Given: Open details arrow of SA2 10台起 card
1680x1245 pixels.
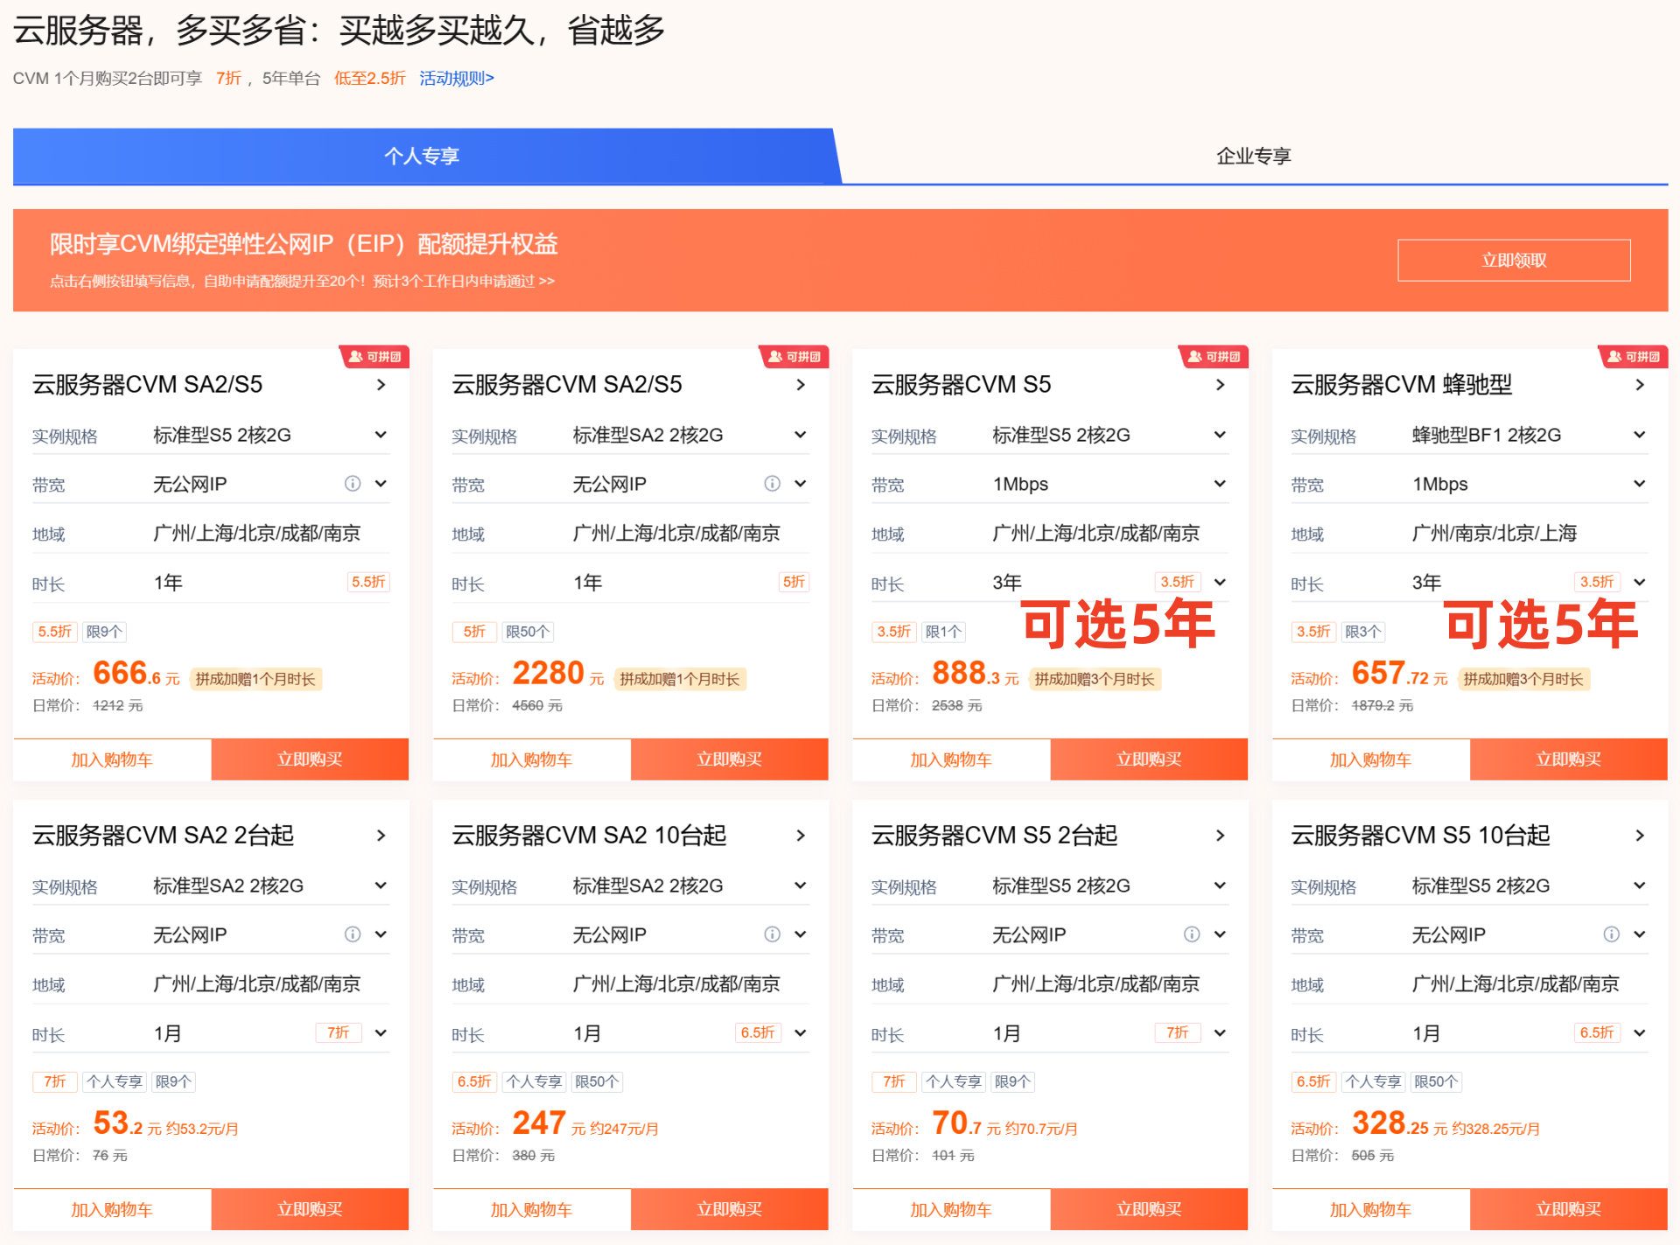Looking at the screenshot, I should click(x=800, y=835).
